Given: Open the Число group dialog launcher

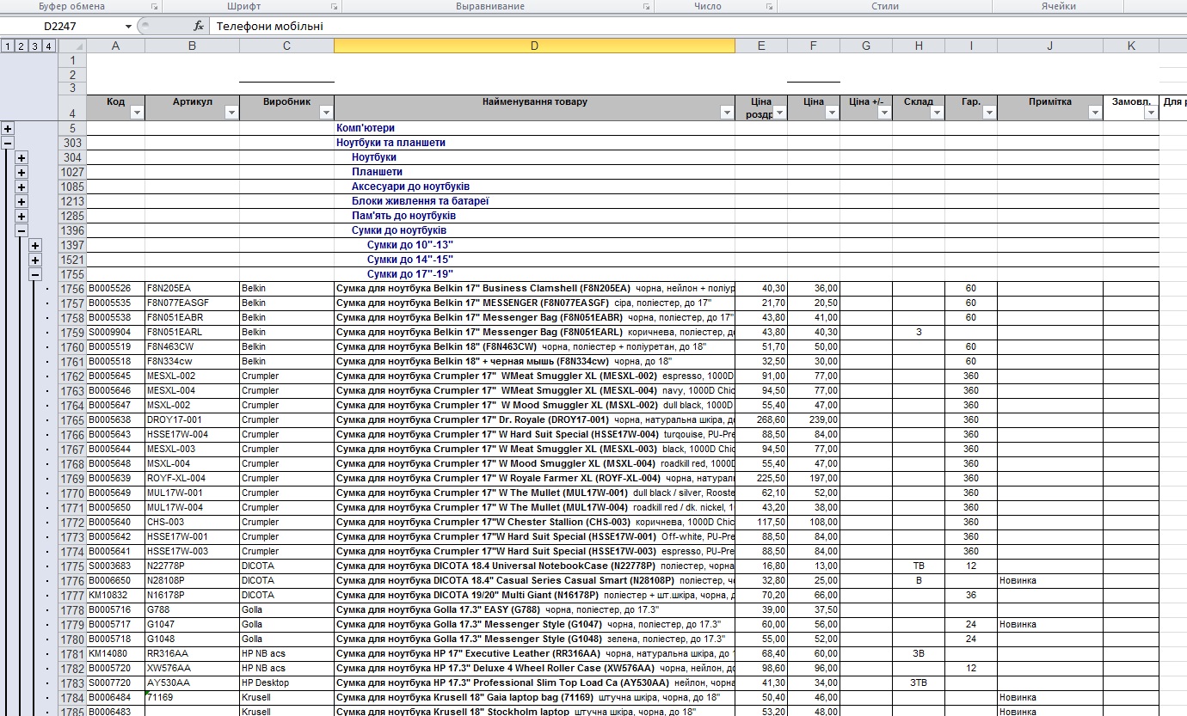Looking at the screenshot, I should [769, 6].
